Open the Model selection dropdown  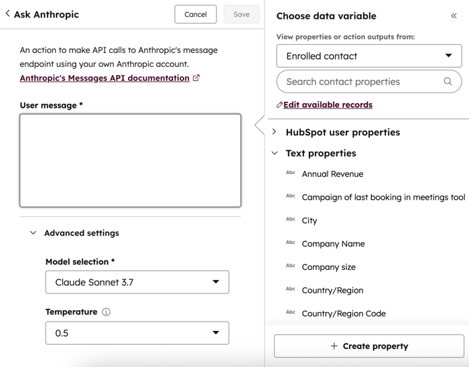coord(137,282)
